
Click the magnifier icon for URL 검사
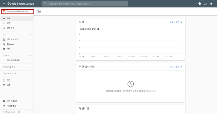pos(4,28)
